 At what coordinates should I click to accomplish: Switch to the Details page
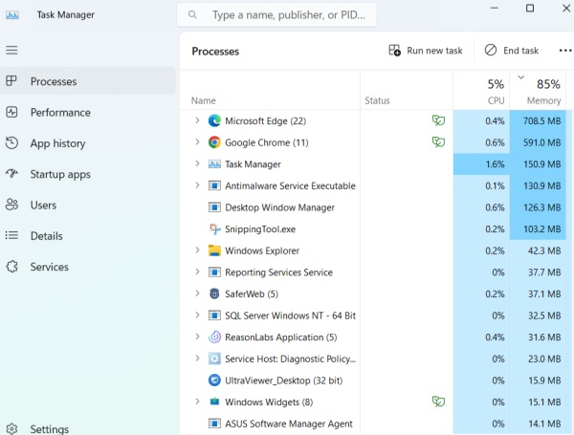tap(88, 236)
